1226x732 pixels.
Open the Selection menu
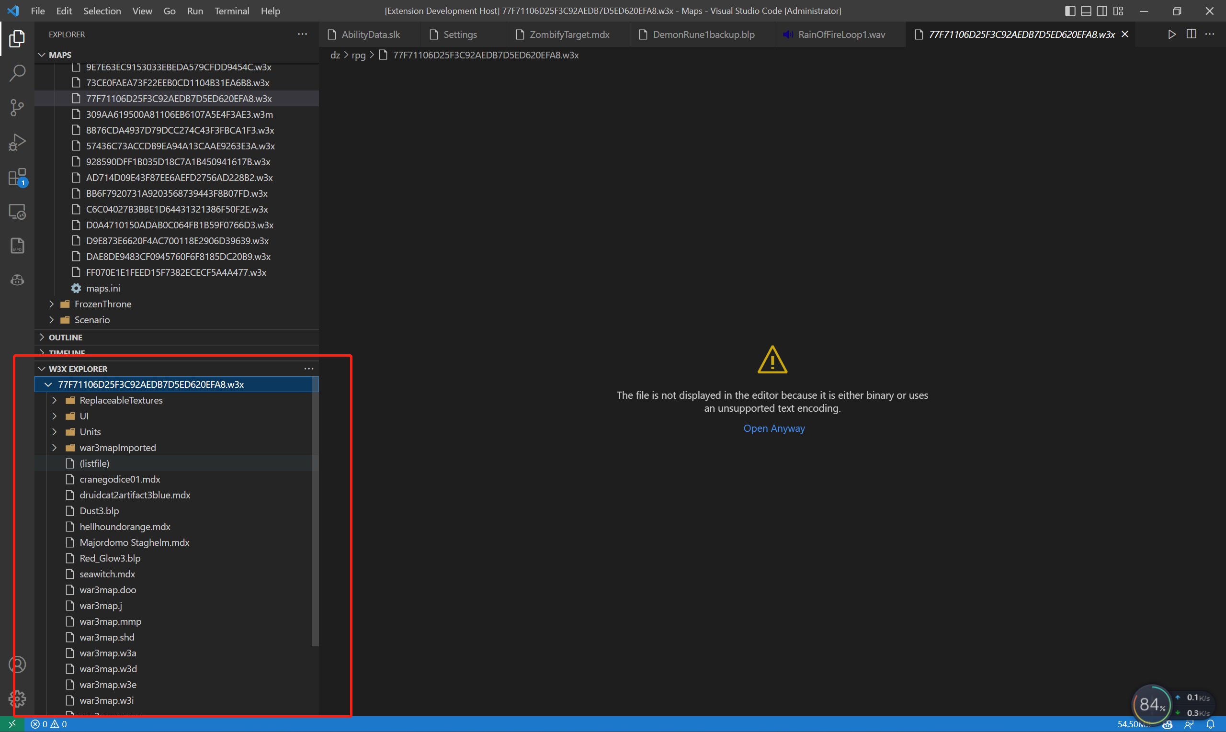coord(102,11)
